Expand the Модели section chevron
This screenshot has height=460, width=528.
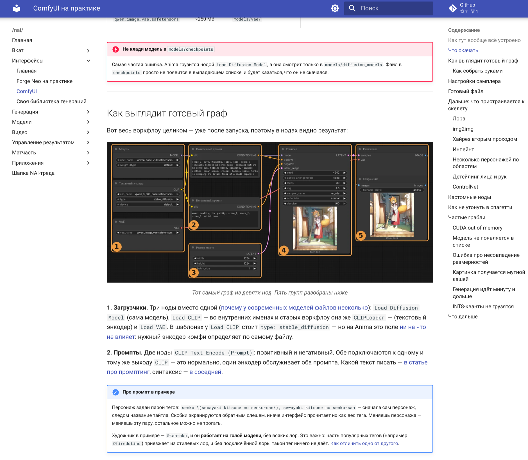pos(88,122)
